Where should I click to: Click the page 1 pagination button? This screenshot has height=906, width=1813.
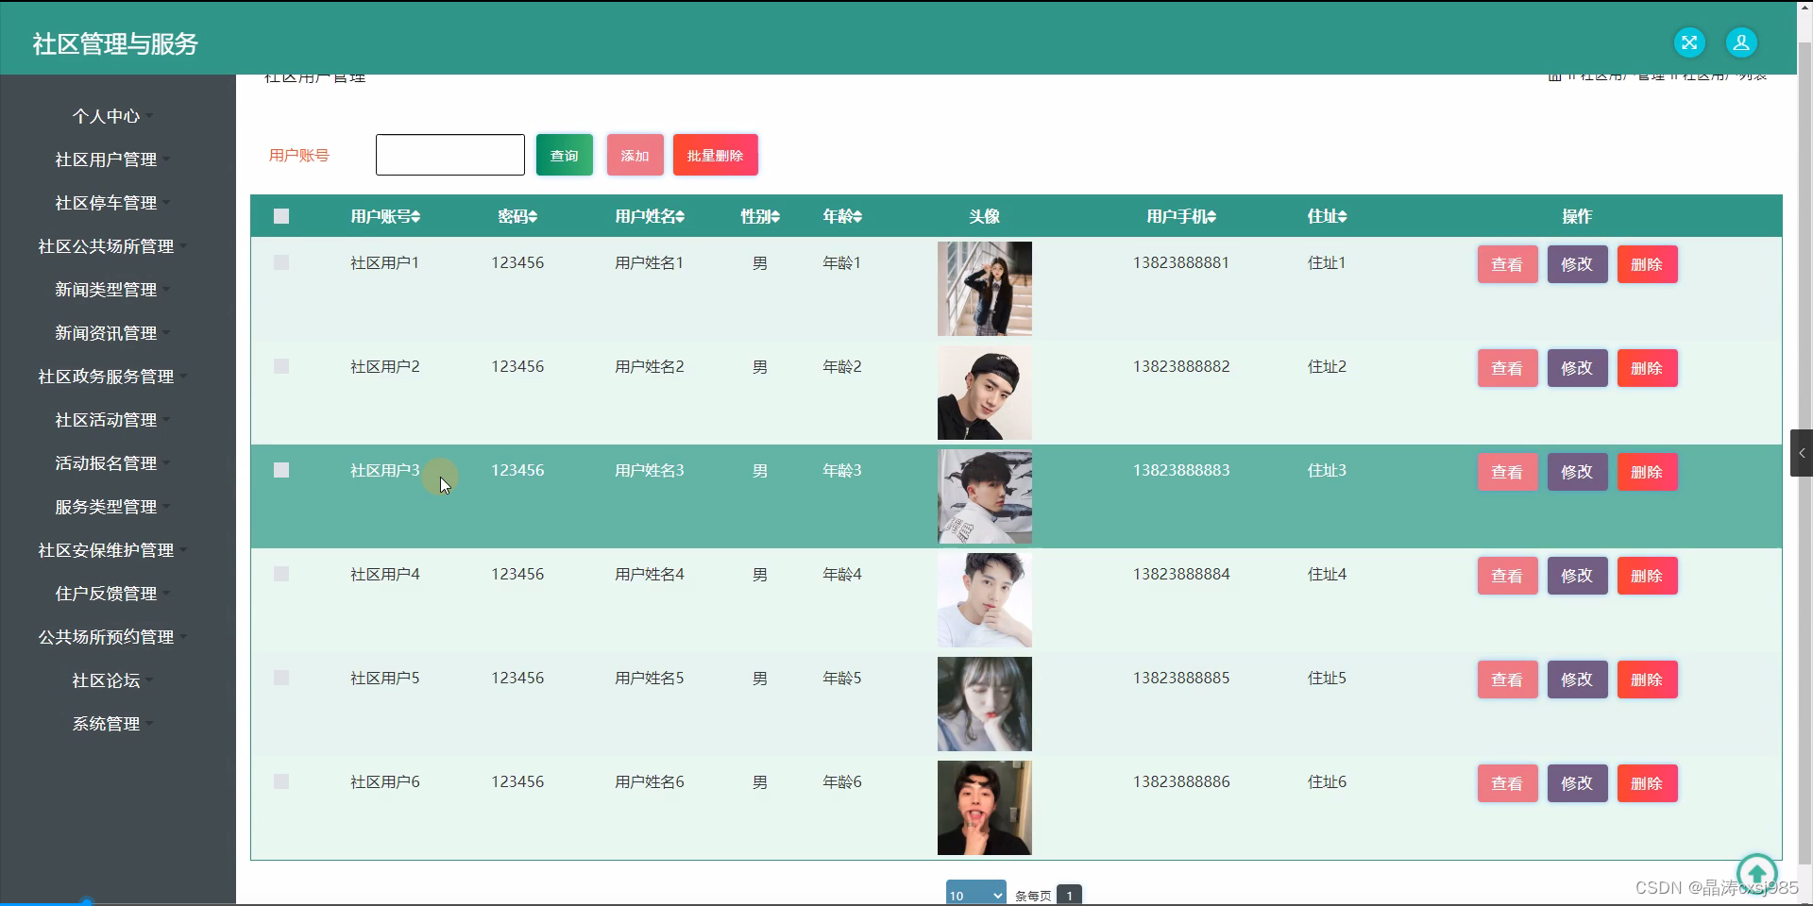pyautogui.click(x=1069, y=895)
